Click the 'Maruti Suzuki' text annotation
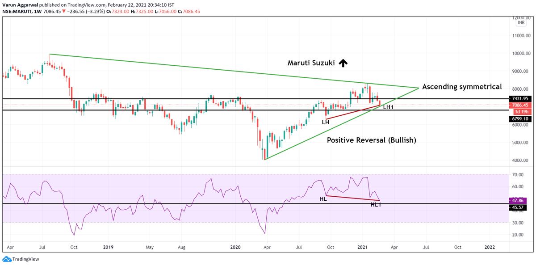Viewport: 536px width, 266px height. tap(311, 63)
